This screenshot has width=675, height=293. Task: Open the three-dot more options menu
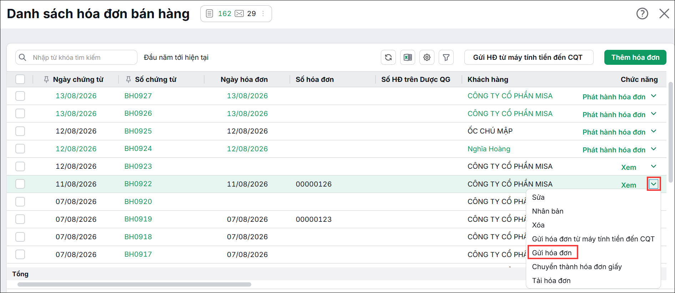tap(263, 14)
